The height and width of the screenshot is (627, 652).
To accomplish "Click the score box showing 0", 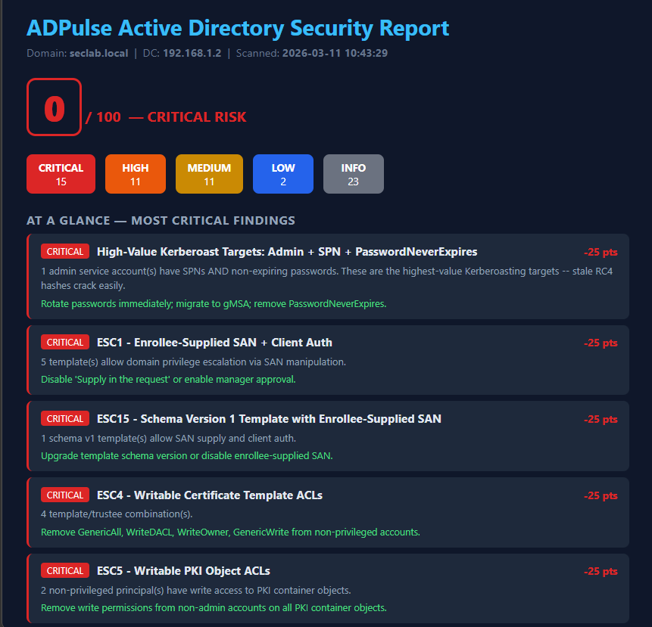I will (x=54, y=107).
